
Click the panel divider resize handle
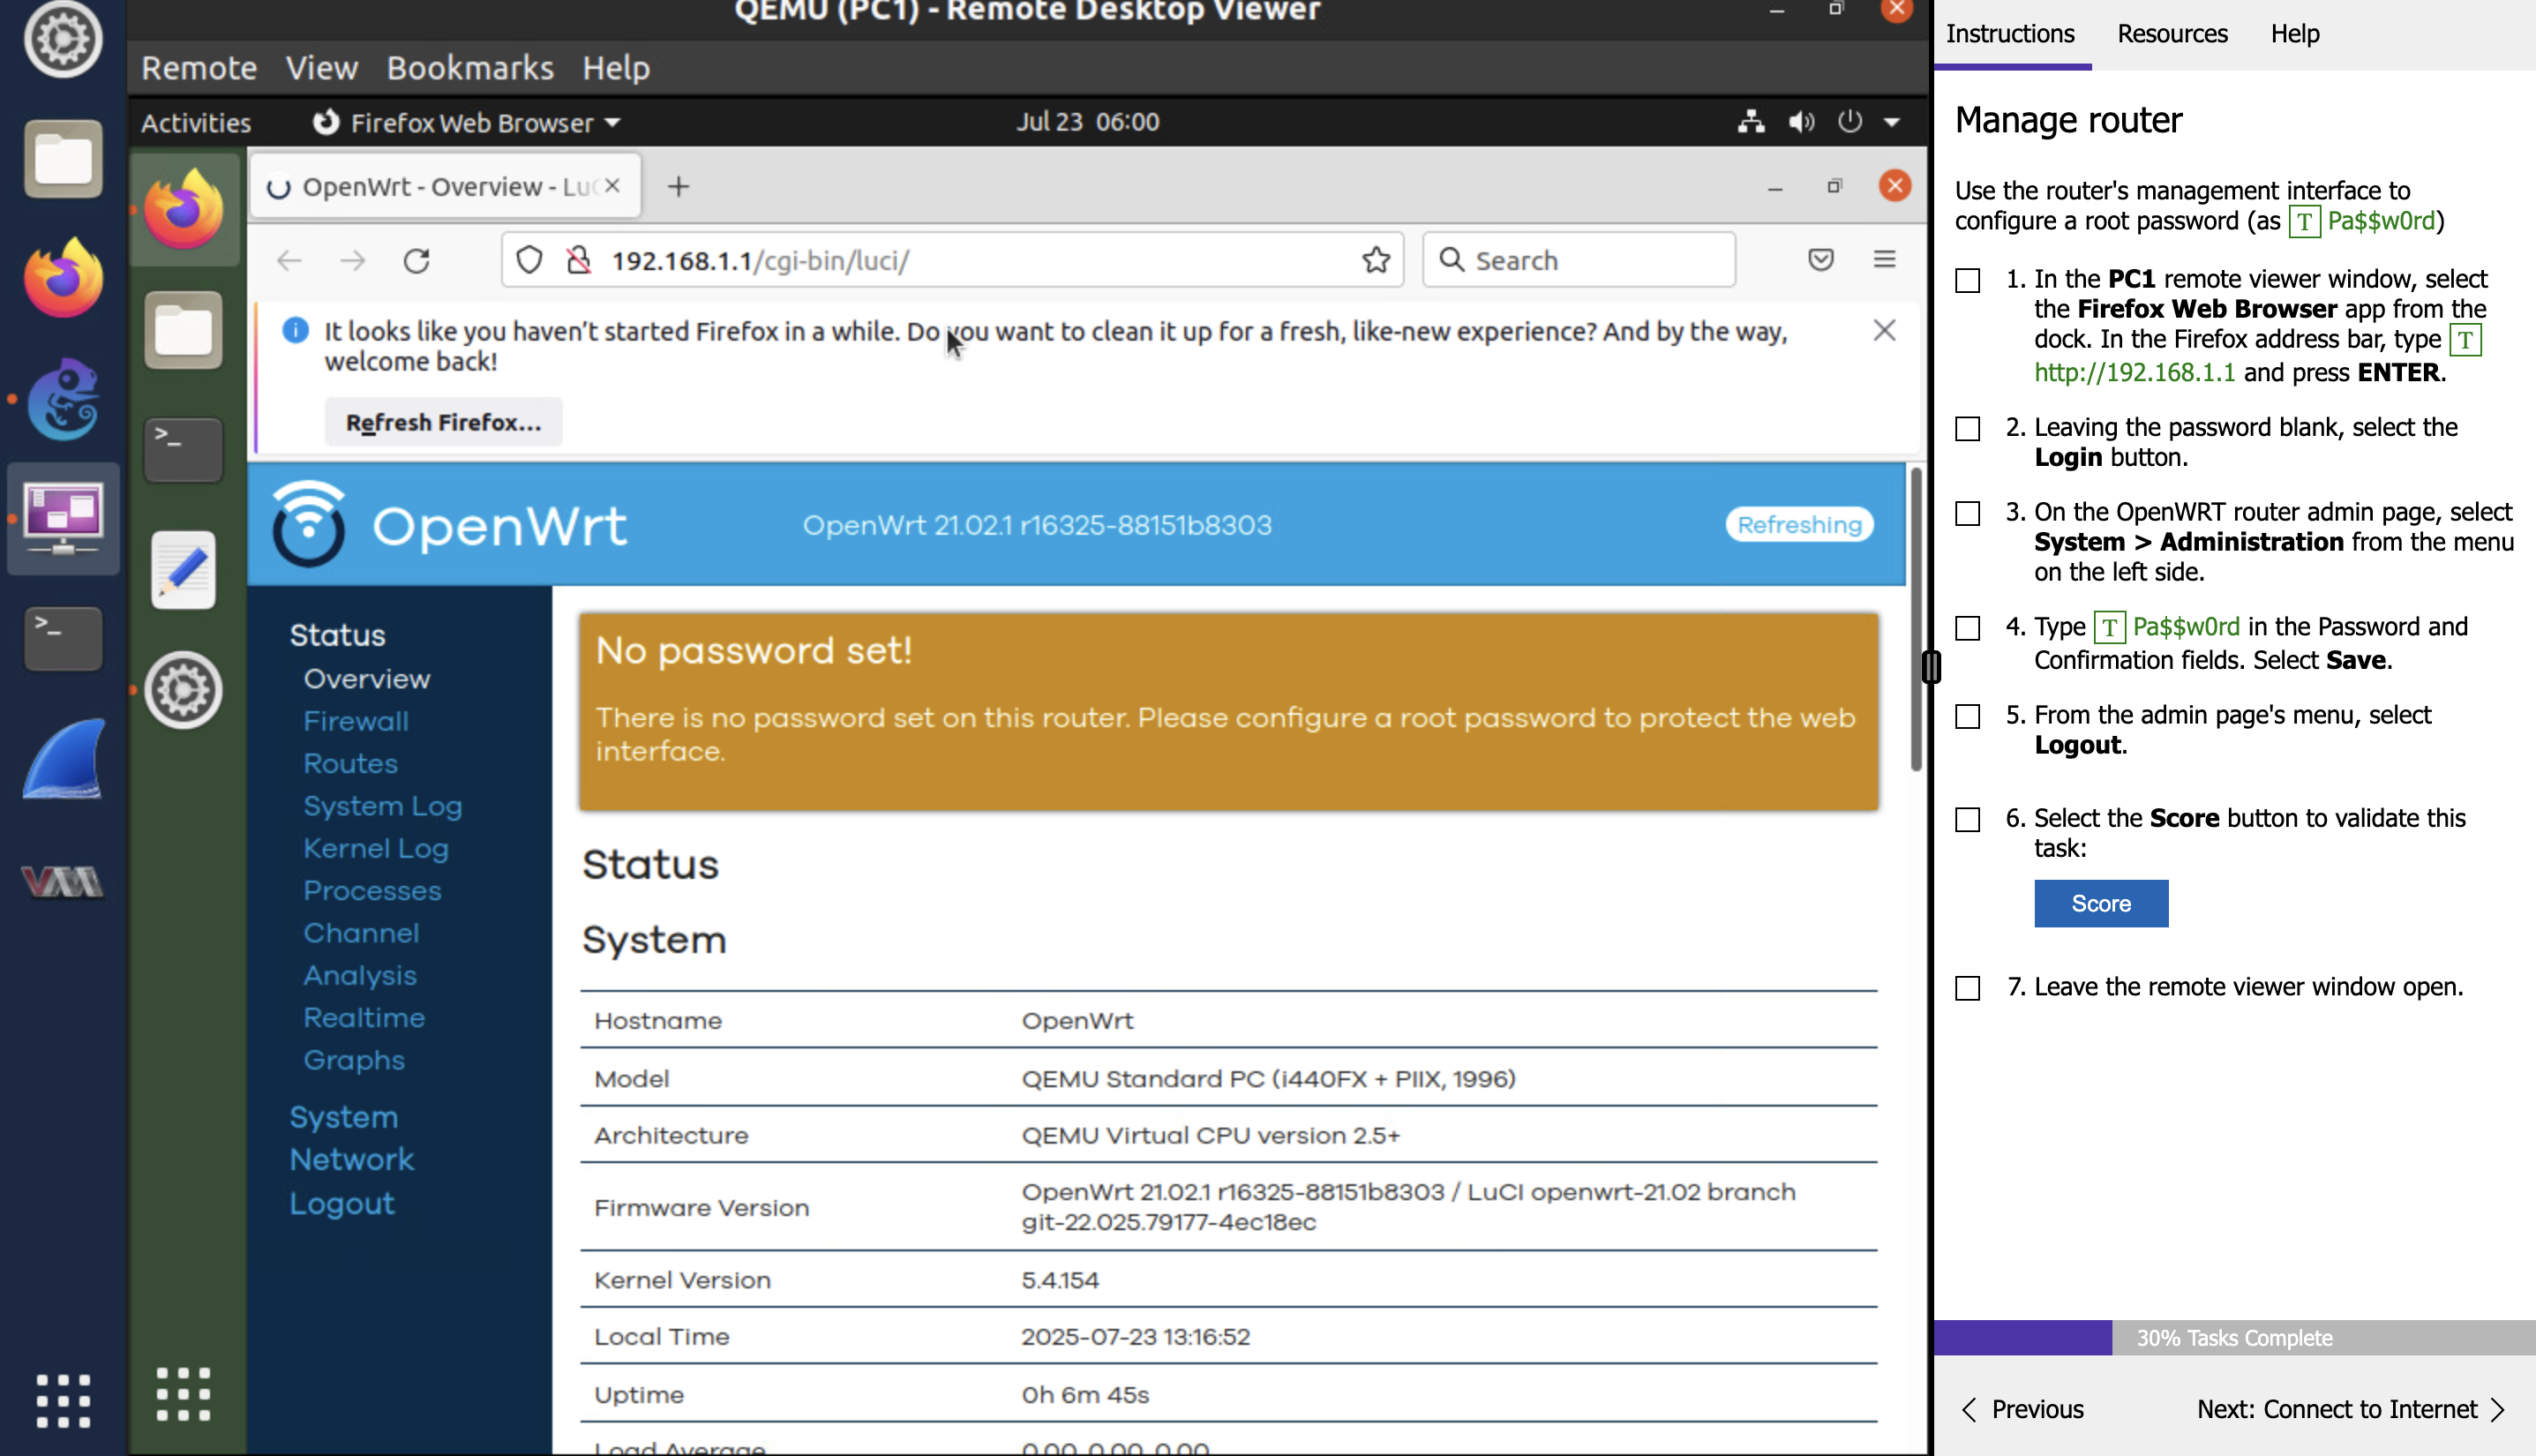click(x=1931, y=667)
